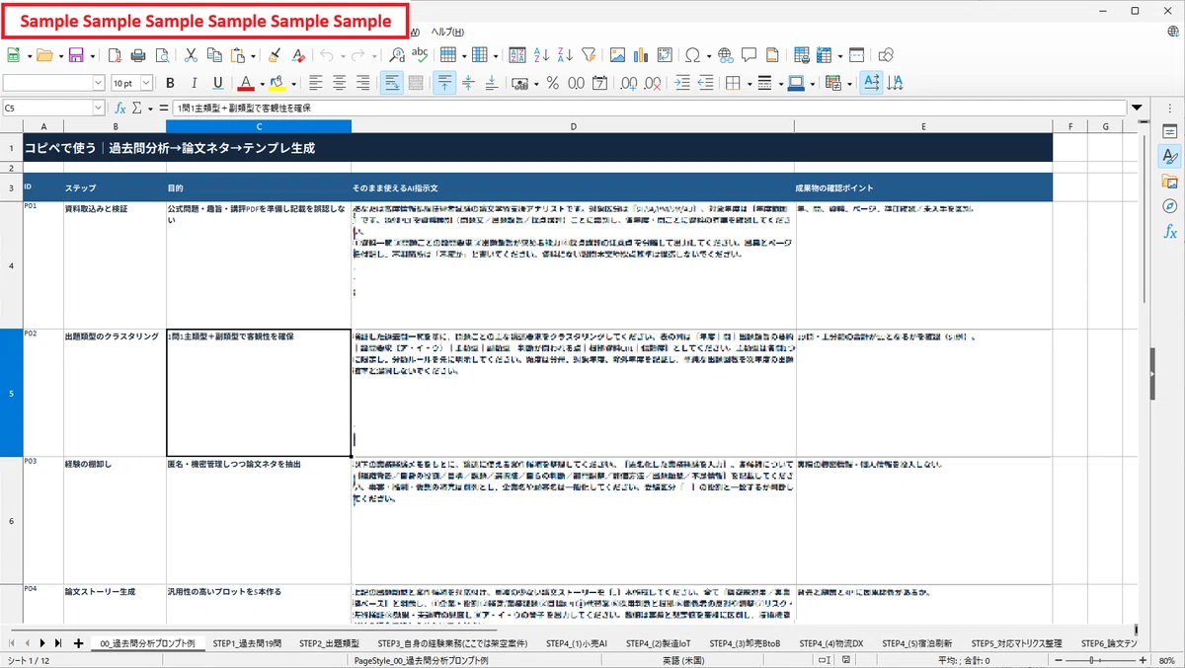The height and width of the screenshot is (668, 1185).
Task: Click the Format as Percent icon
Action: pyautogui.click(x=552, y=83)
